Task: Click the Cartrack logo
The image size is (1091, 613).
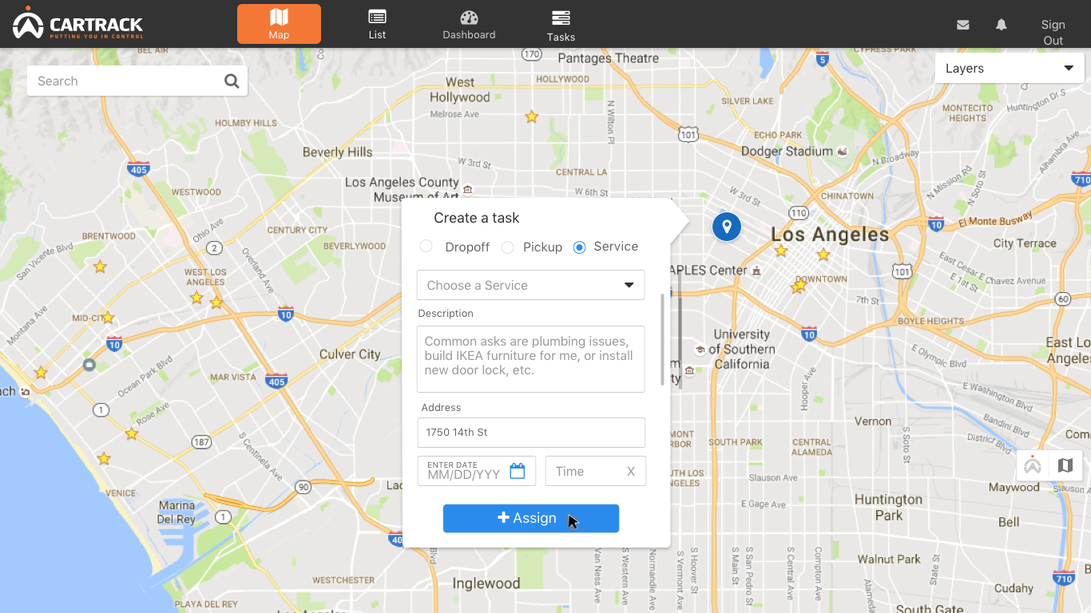Action: coord(78,23)
